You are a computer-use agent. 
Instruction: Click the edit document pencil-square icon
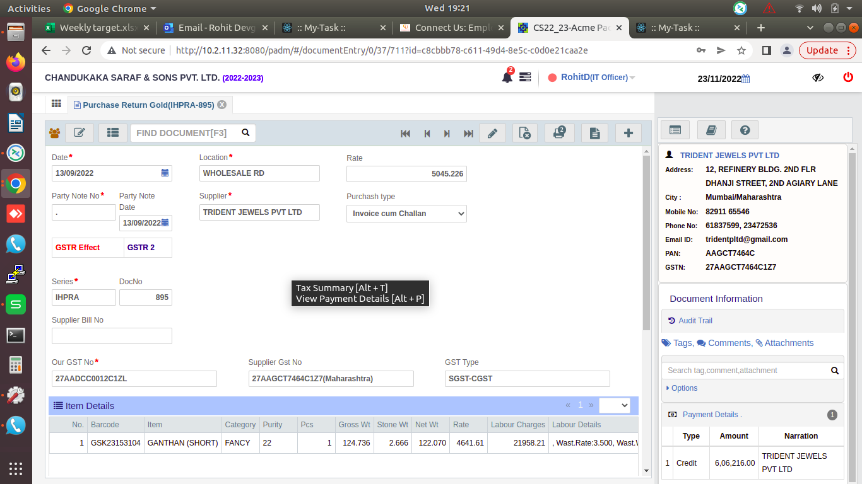tap(80, 133)
